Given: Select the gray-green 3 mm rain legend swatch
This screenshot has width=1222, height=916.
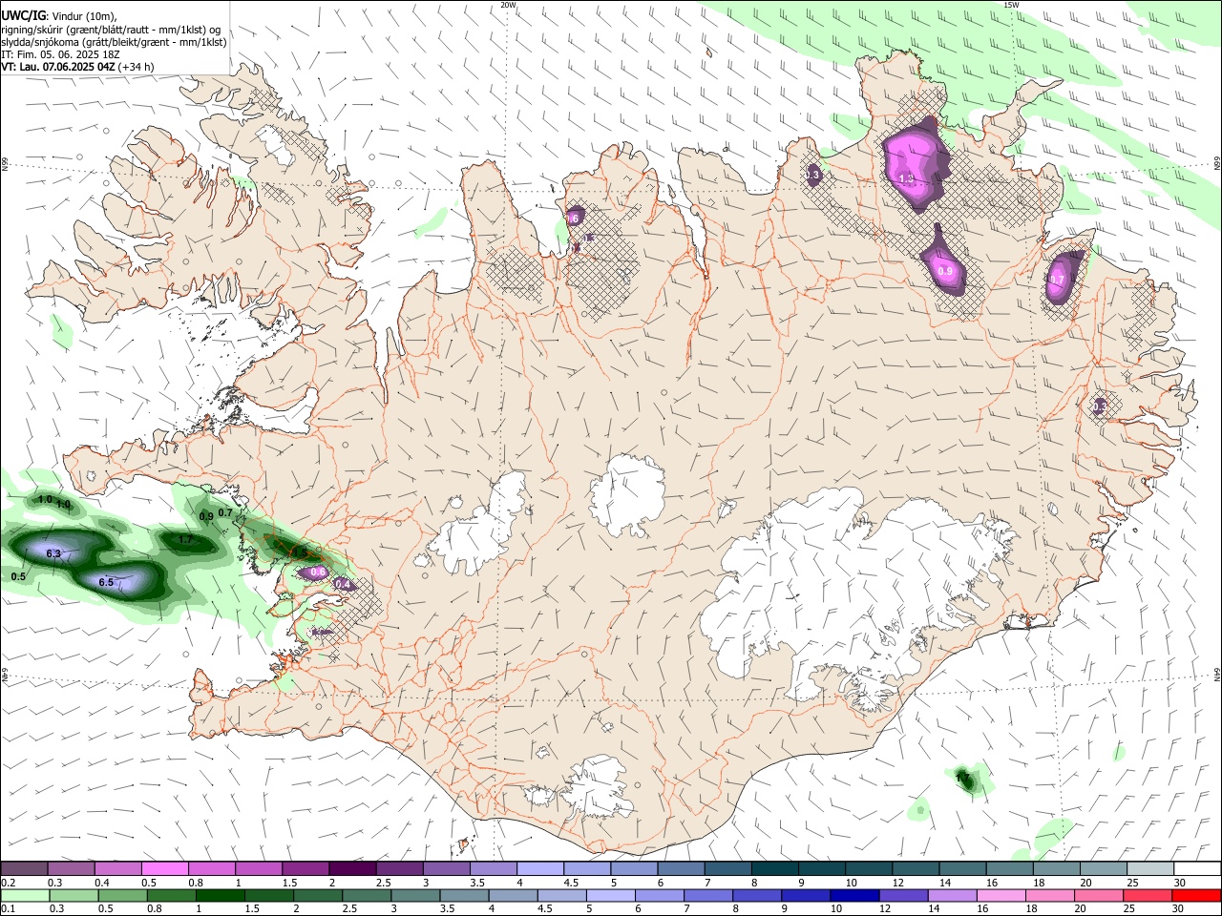Looking at the screenshot, I should [x=416, y=895].
